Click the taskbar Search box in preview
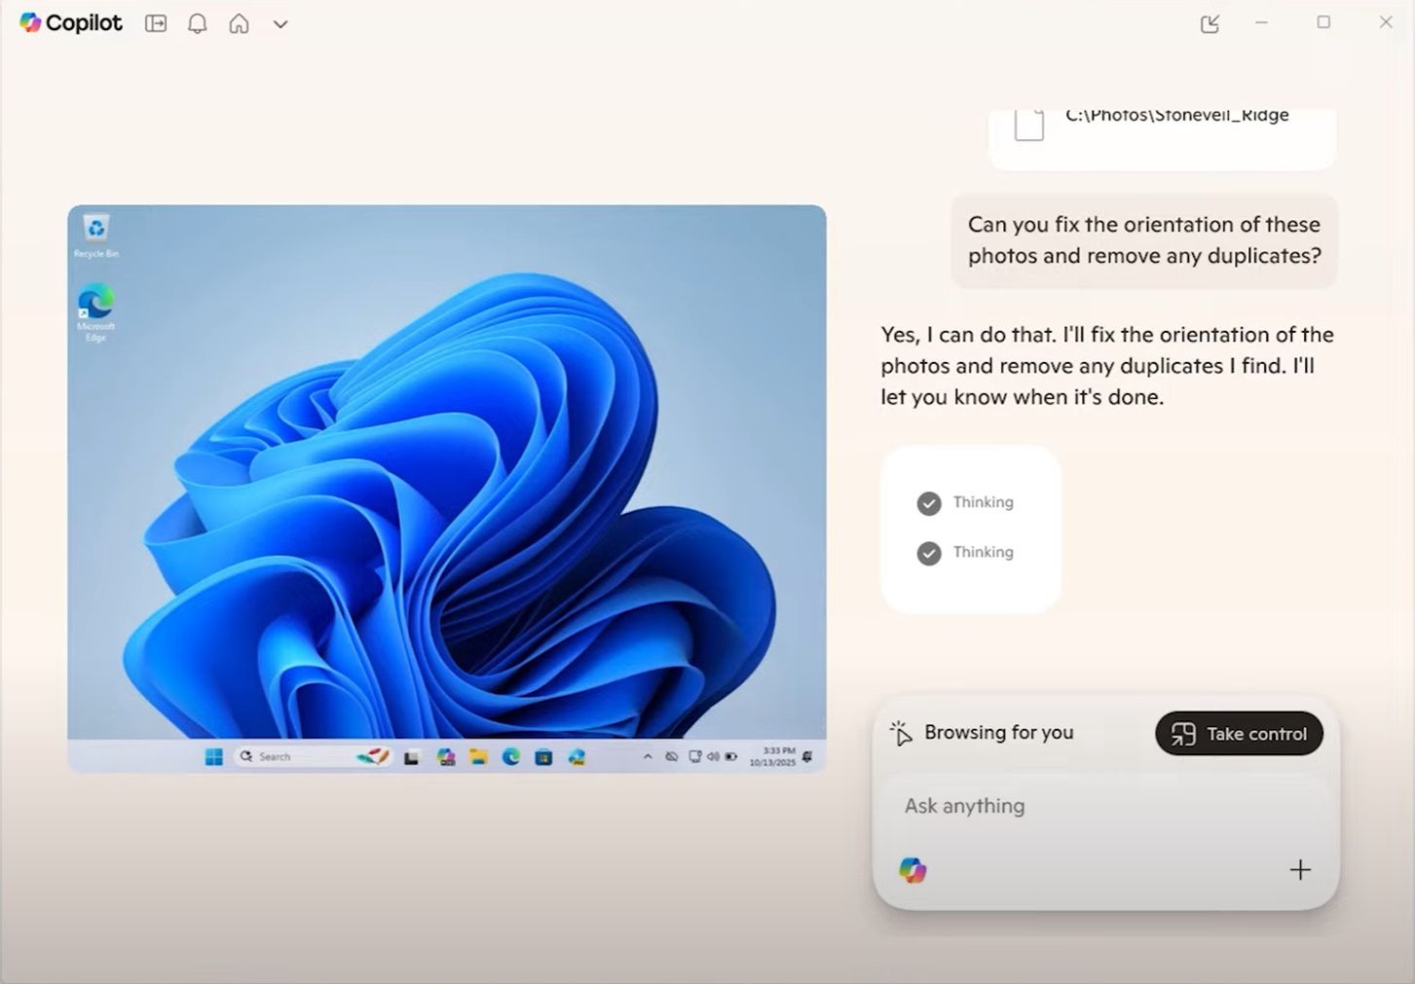Screen dimensions: 1415x984 point(312,756)
